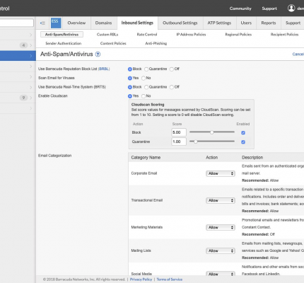
Task: Click the Support link in top header
Action: (269, 8)
